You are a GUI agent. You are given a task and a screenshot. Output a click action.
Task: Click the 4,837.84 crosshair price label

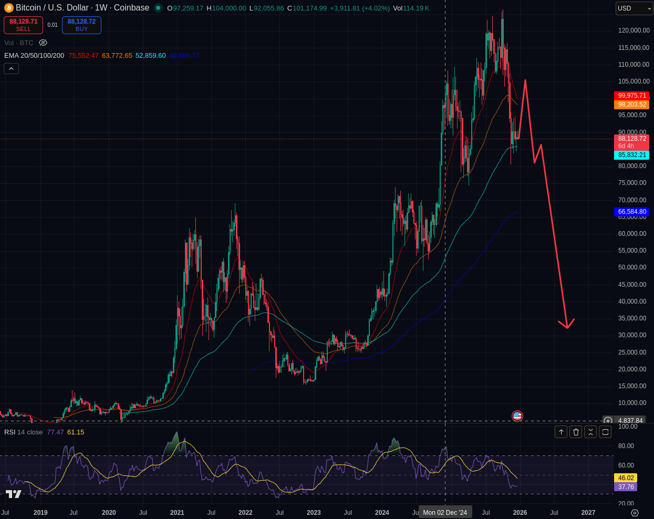pos(630,421)
